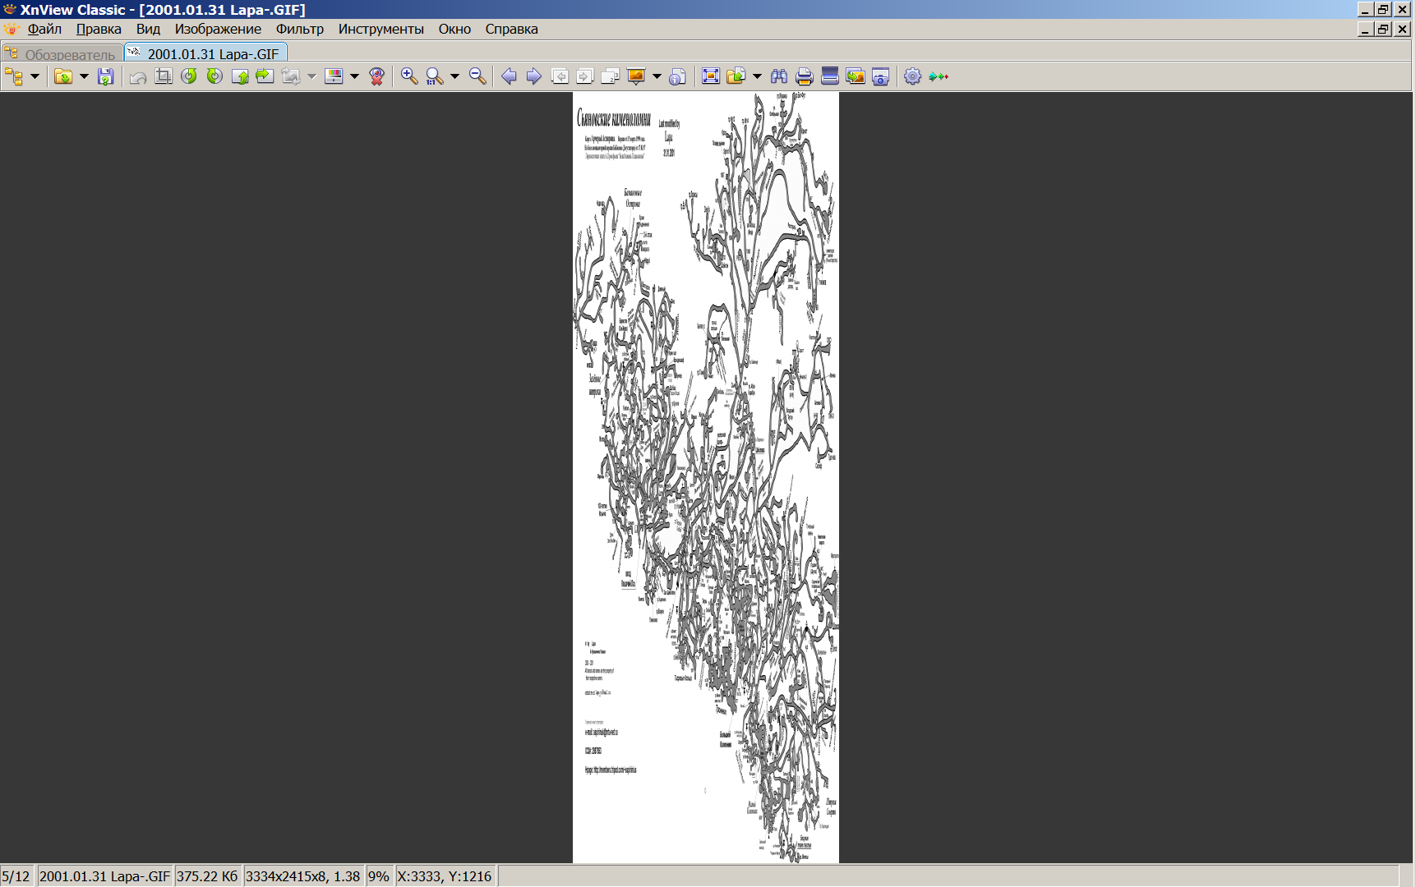Rotate image counter-clockwise
Image resolution: width=1416 pixels, height=887 pixels.
pos(189,76)
